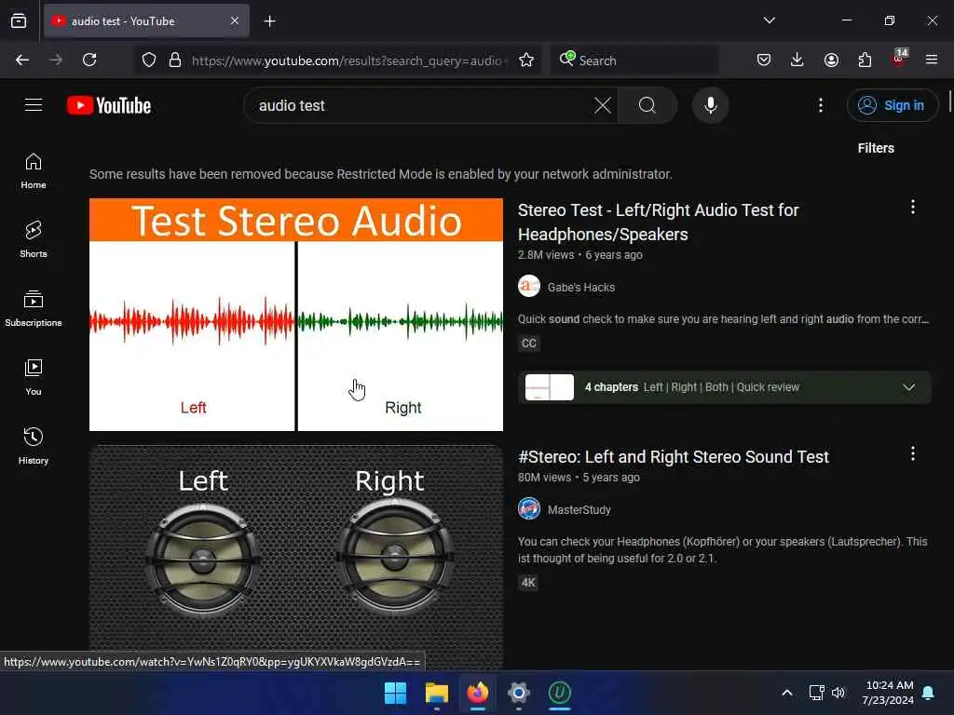954x715 pixels.
Task: Open the clock and date display
Action: click(x=888, y=693)
